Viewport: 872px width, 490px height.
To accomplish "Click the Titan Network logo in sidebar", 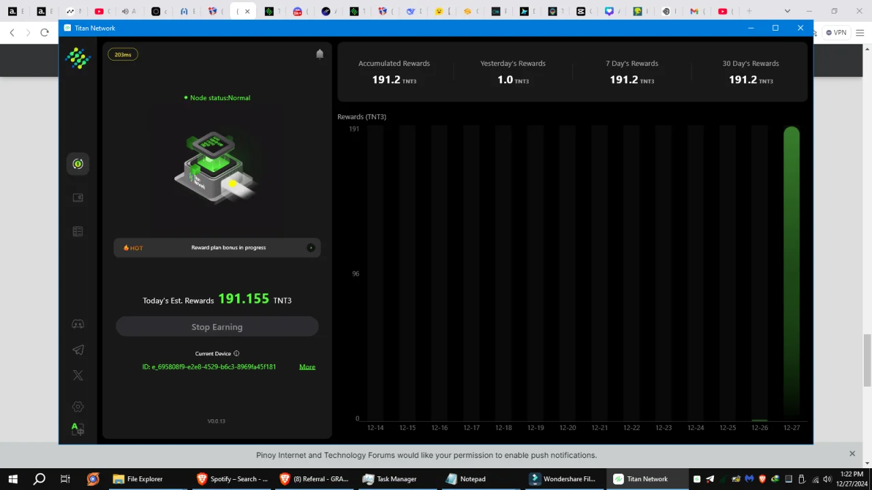I will [x=78, y=59].
